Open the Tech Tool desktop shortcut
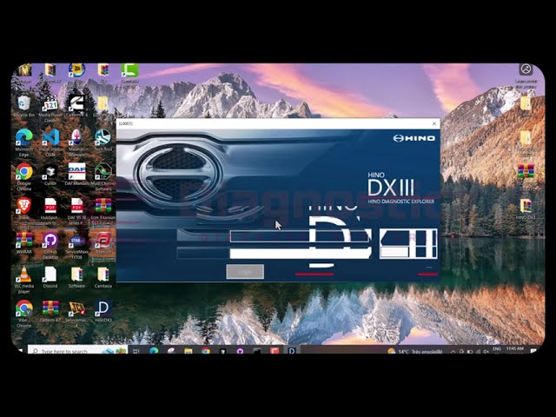This screenshot has width=556, height=417. point(103,141)
